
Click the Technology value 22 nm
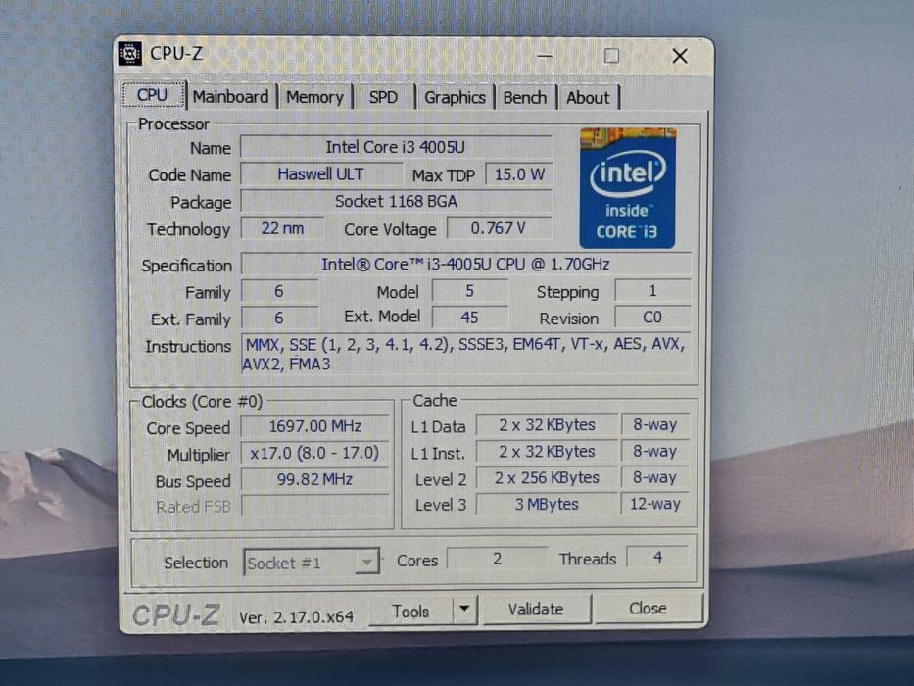[282, 228]
